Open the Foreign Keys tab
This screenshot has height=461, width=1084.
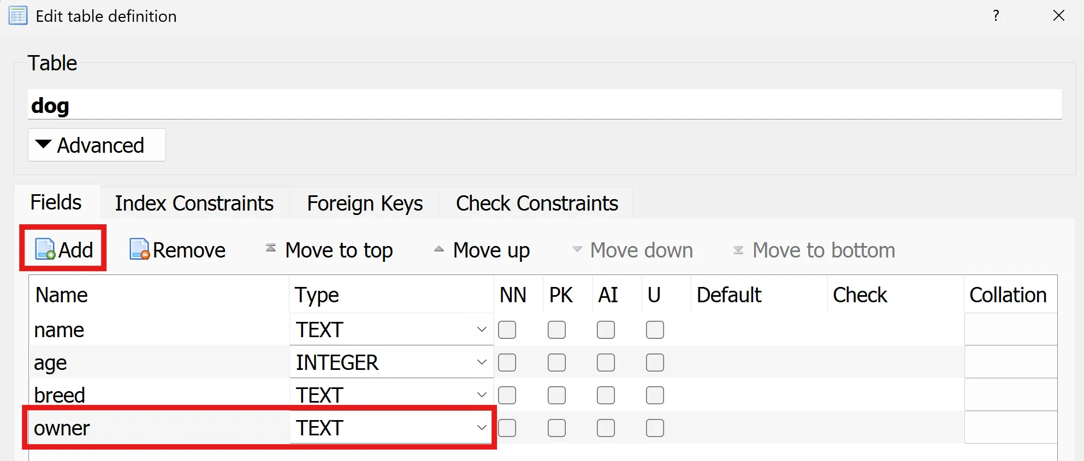pyautogui.click(x=365, y=203)
